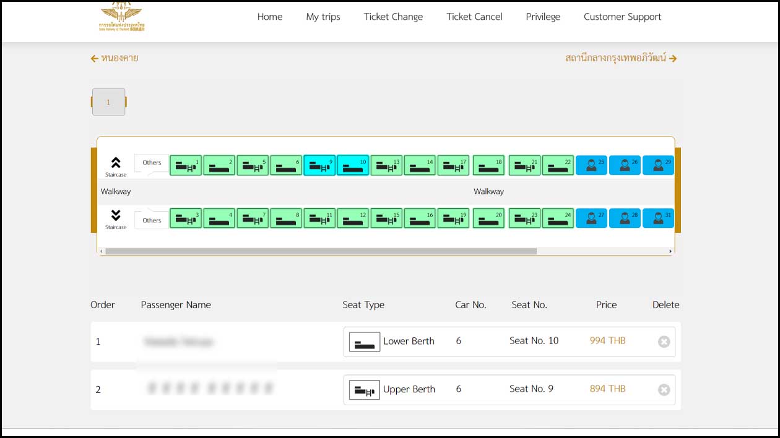The image size is (780, 438).
Task: Select upper berth seat 23
Action: pyautogui.click(x=524, y=218)
